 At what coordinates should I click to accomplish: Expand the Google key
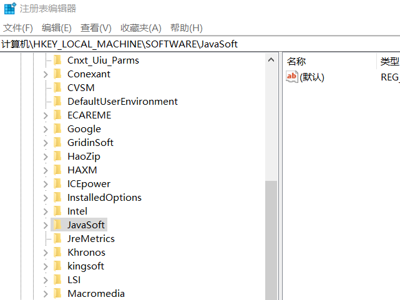46,129
